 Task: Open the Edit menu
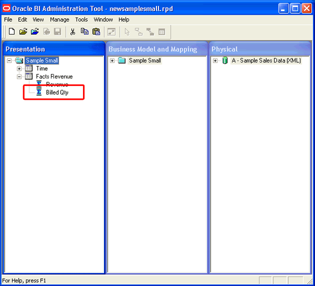[x=22, y=19]
